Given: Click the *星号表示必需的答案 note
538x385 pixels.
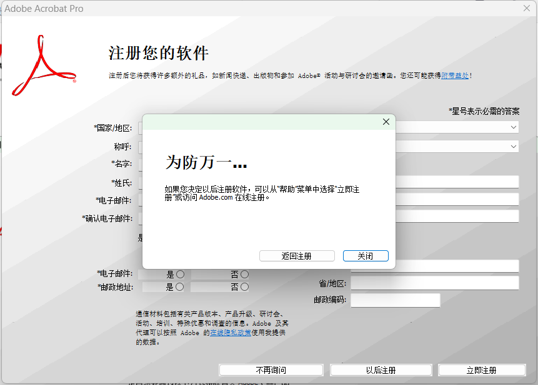Looking at the screenshot, I should 484,111.
